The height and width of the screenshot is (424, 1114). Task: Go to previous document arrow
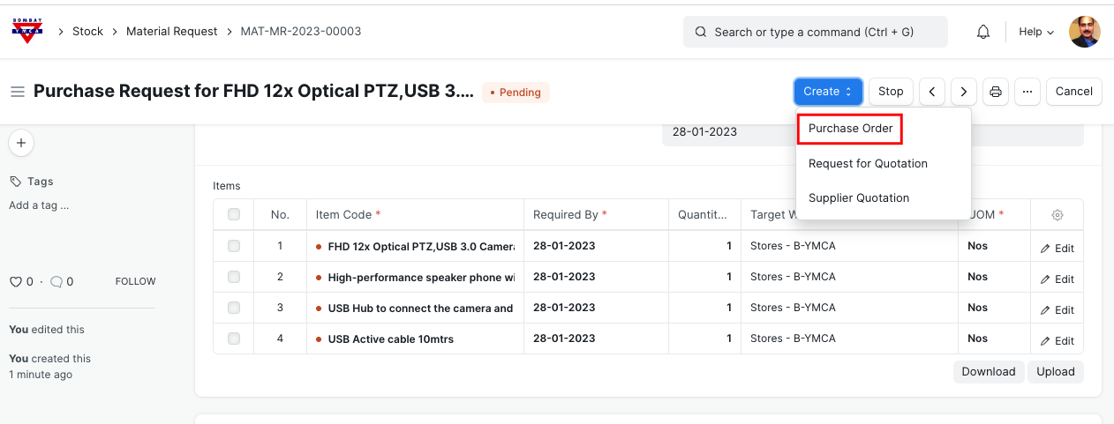932,92
